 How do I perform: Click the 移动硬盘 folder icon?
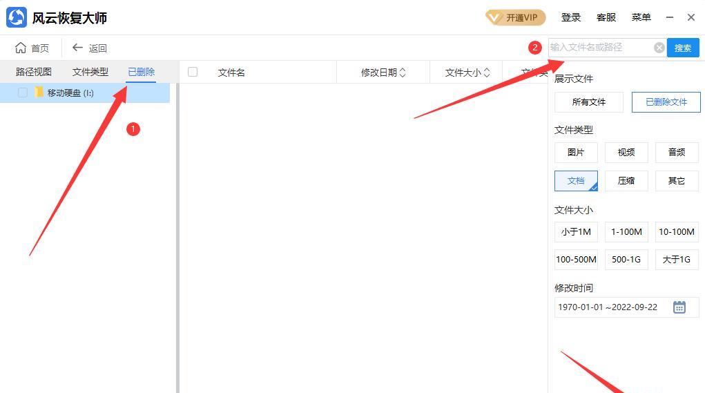pyautogui.click(x=39, y=93)
